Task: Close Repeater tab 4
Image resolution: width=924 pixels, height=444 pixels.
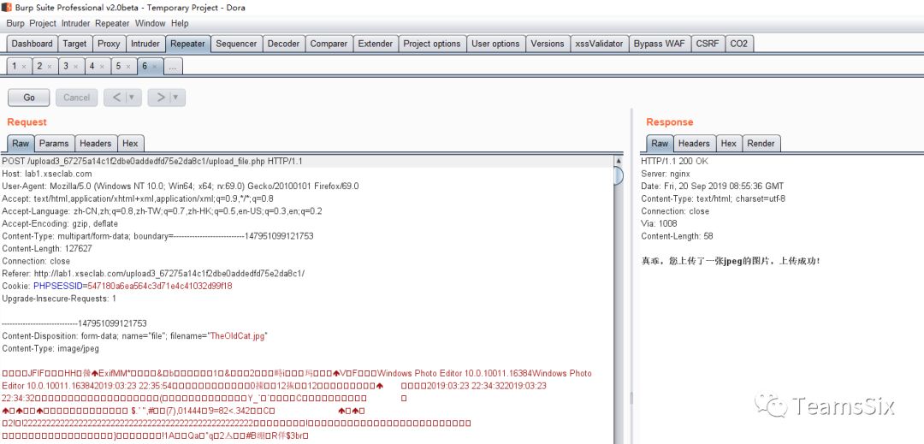Action: tap(102, 67)
